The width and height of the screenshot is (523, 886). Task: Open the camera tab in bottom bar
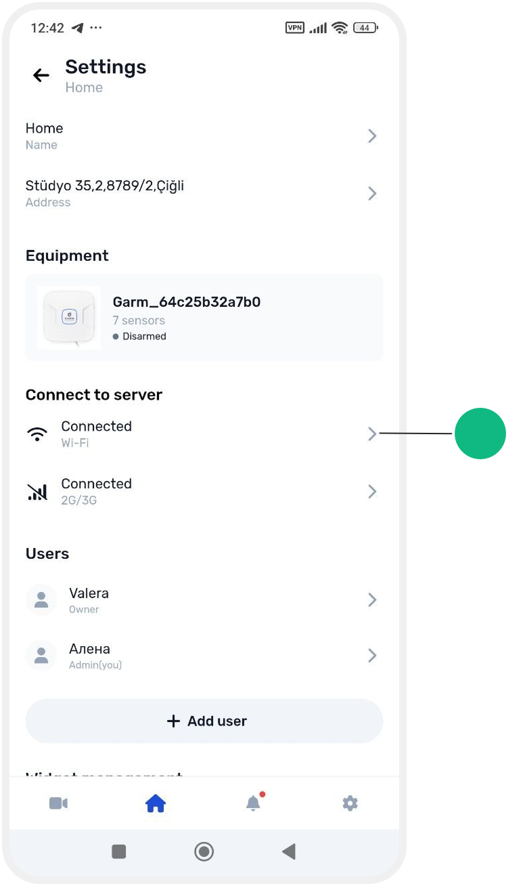click(59, 803)
